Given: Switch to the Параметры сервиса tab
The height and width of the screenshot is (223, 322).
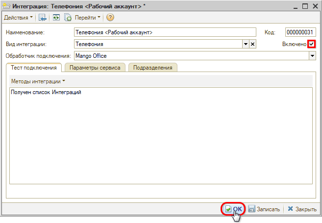Looking at the screenshot, I should 95,68.
